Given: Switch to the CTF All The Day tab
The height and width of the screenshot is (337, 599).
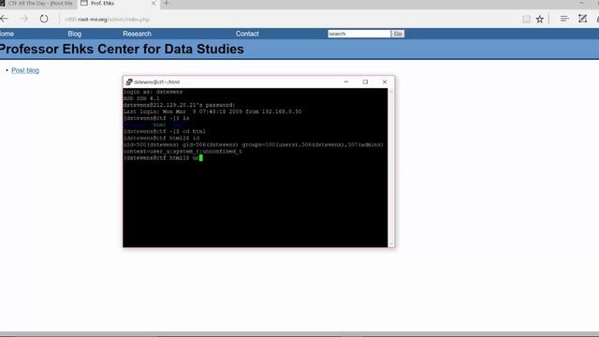Looking at the screenshot, I should (38, 3).
